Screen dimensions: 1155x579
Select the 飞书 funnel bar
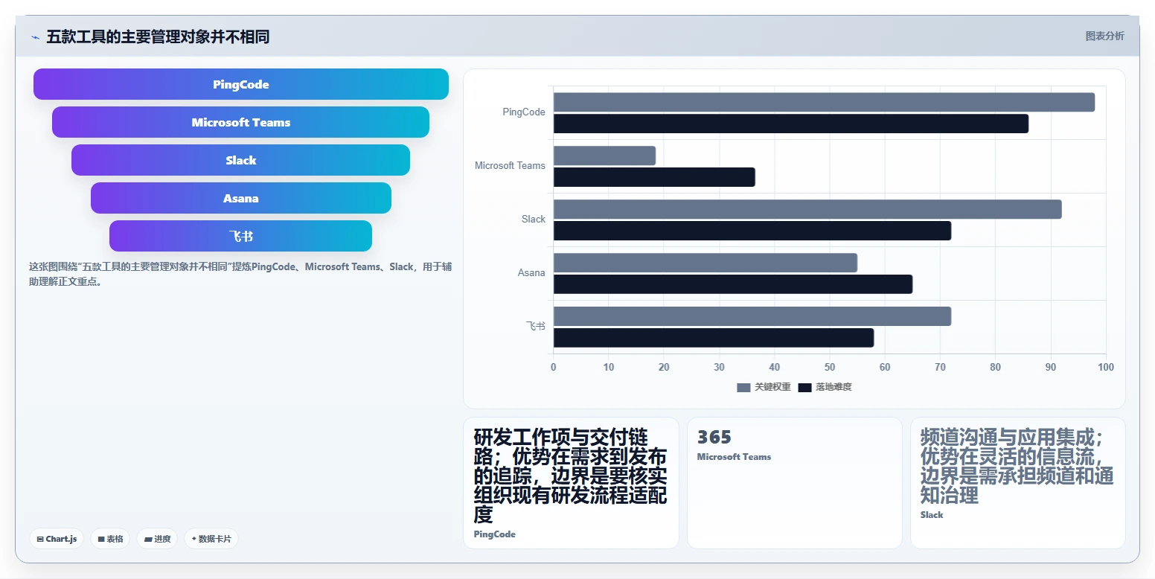point(241,236)
